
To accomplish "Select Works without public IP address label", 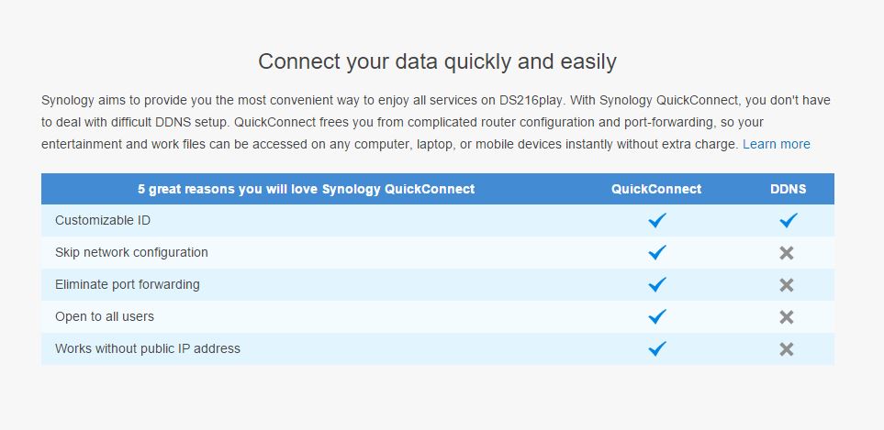I will (x=148, y=348).
